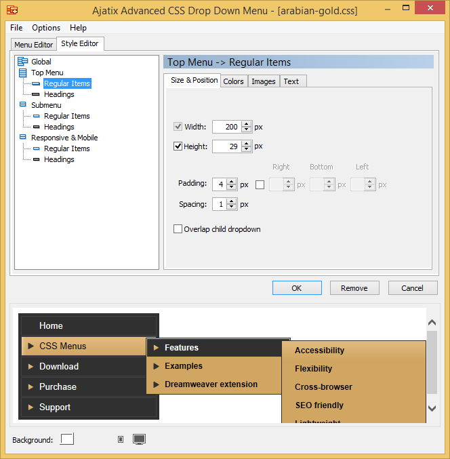Open the Help menu
450x459 pixels.
tap(78, 28)
